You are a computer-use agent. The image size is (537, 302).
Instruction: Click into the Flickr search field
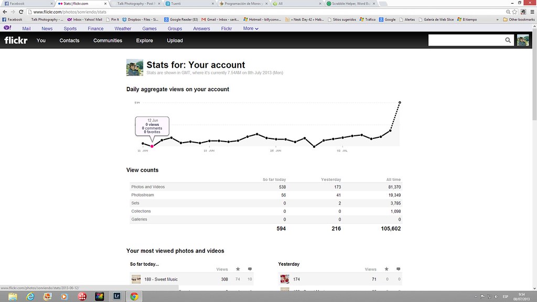click(465, 40)
